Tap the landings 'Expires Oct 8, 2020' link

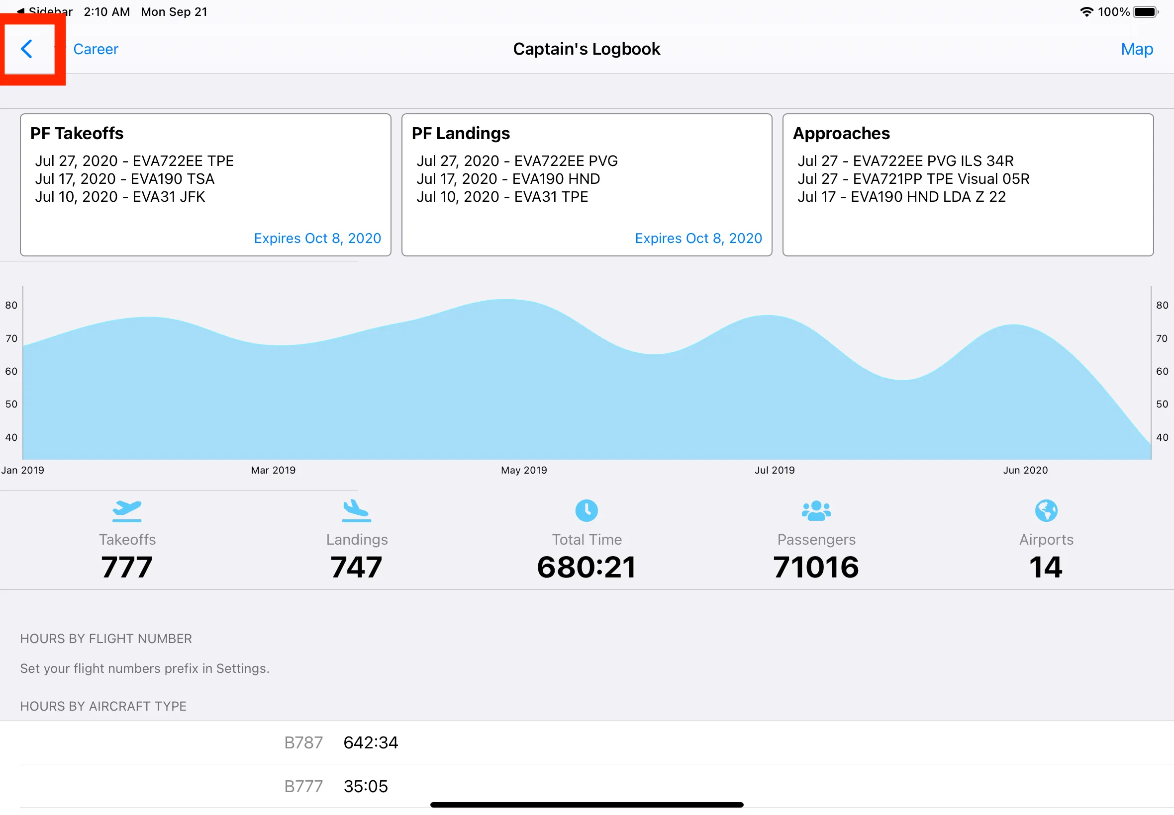698,238
